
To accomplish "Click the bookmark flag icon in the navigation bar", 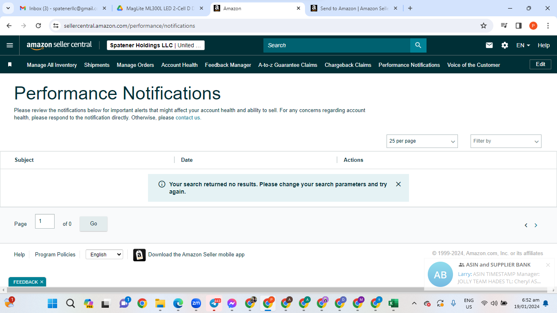I will point(10,64).
